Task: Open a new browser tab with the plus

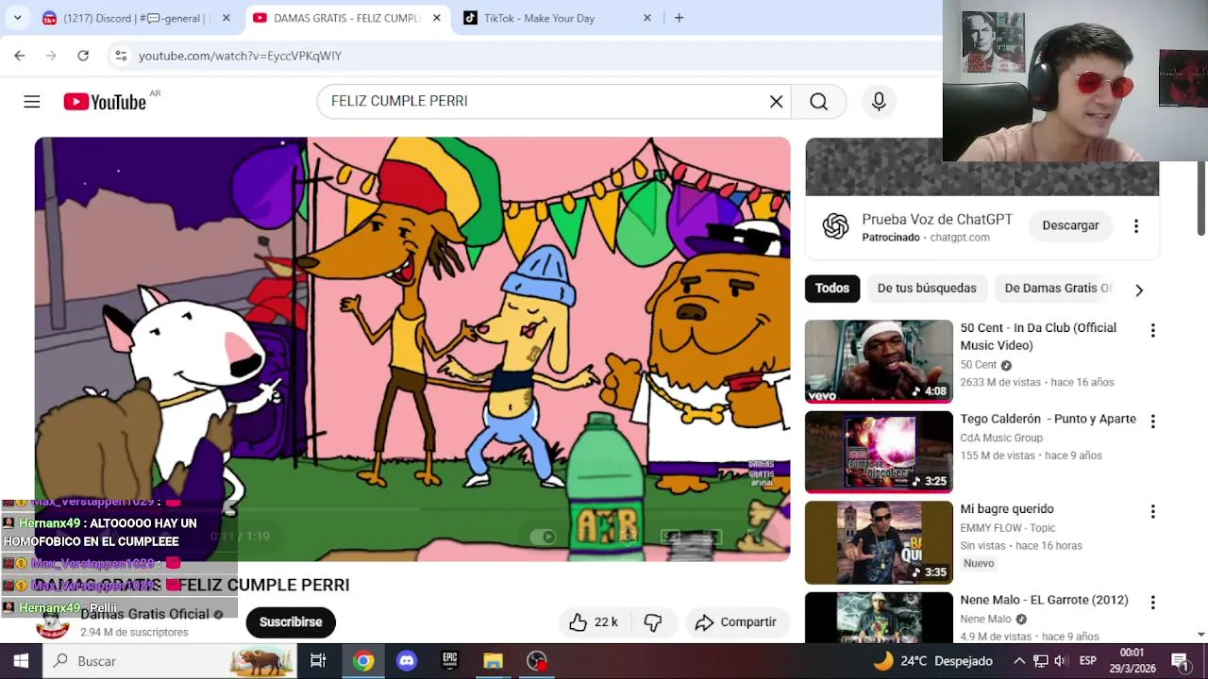Action: pyautogui.click(x=679, y=18)
